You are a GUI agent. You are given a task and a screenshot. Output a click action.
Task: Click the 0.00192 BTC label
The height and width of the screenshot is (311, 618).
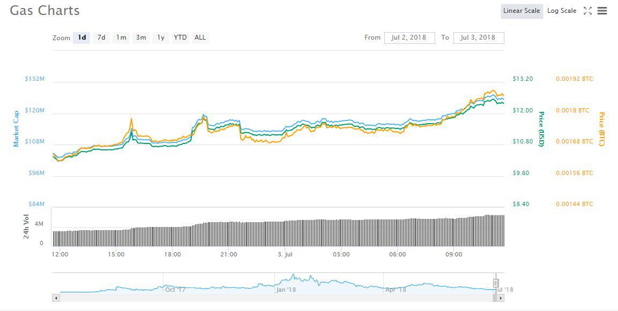point(574,79)
